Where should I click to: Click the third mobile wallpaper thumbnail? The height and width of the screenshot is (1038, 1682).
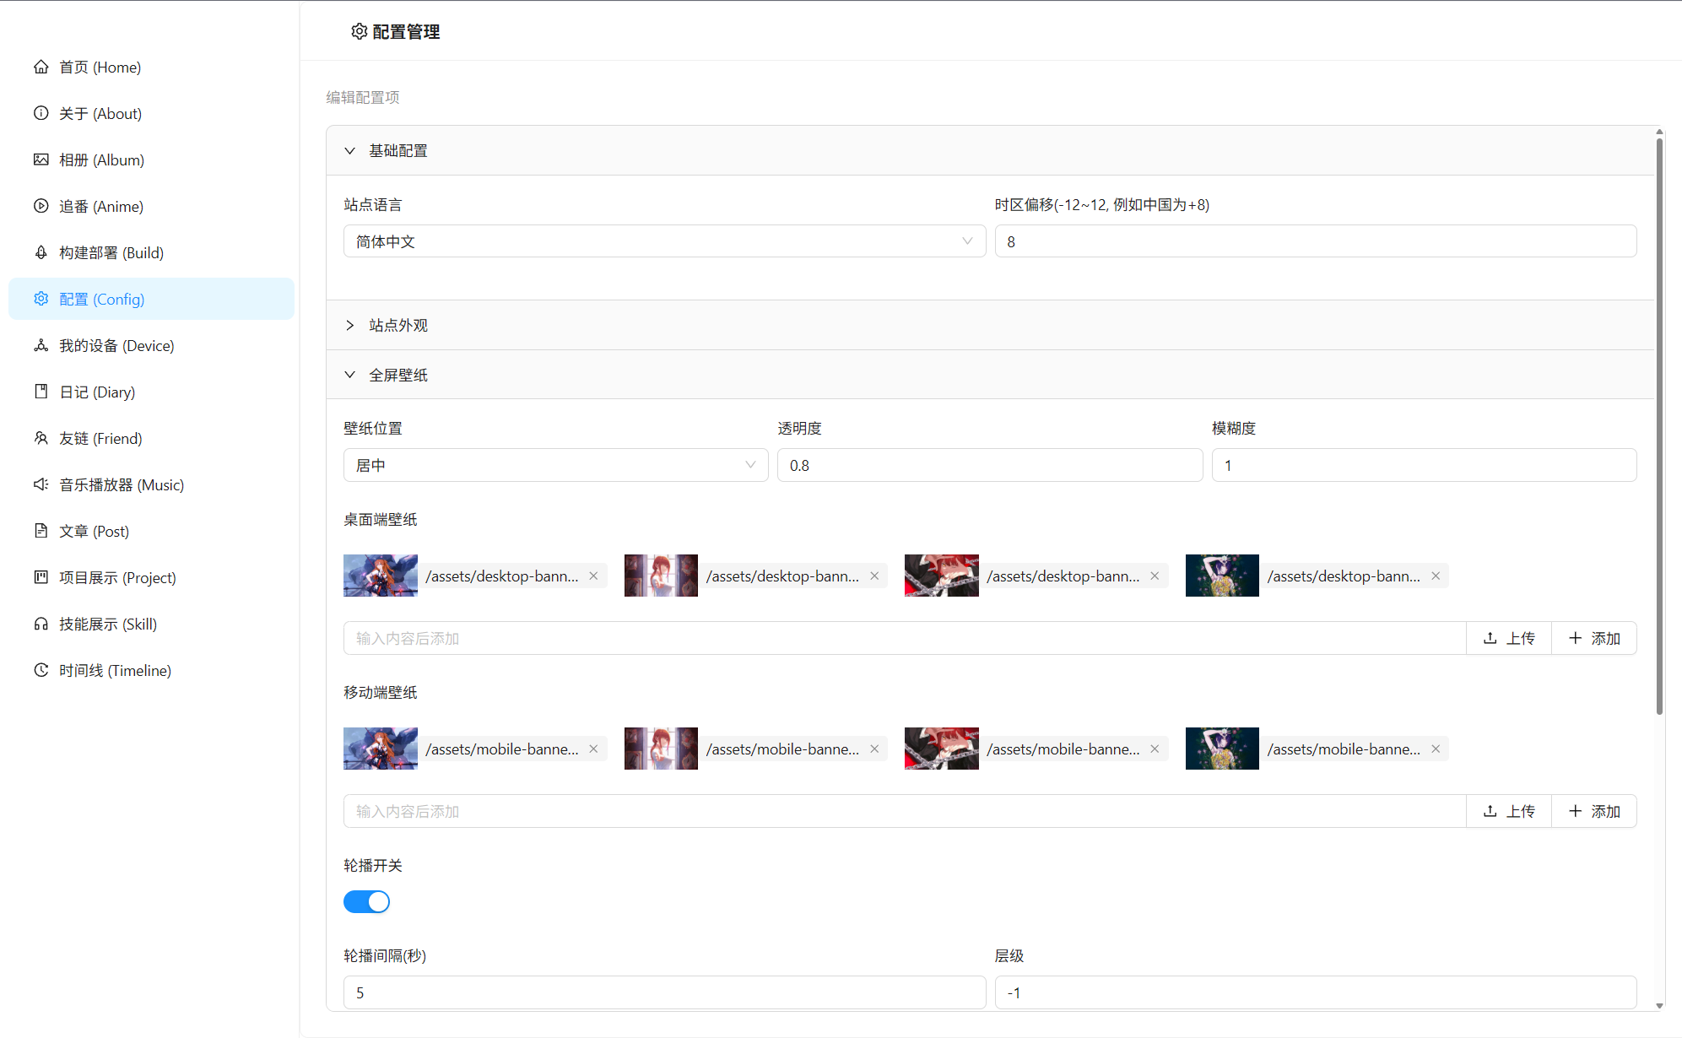941,749
